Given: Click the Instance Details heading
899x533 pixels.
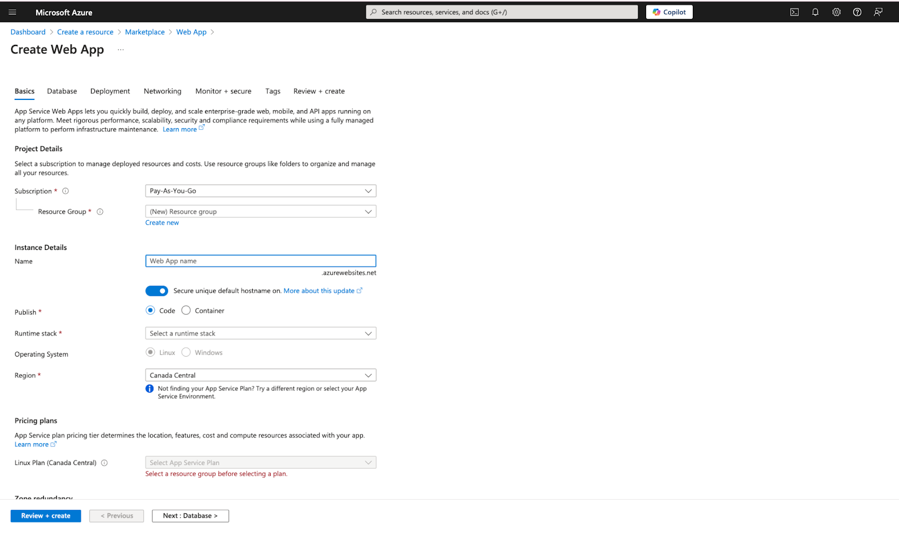Looking at the screenshot, I should tap(41, 248).
